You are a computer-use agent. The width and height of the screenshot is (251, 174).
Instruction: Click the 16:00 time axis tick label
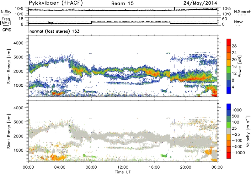154,167
